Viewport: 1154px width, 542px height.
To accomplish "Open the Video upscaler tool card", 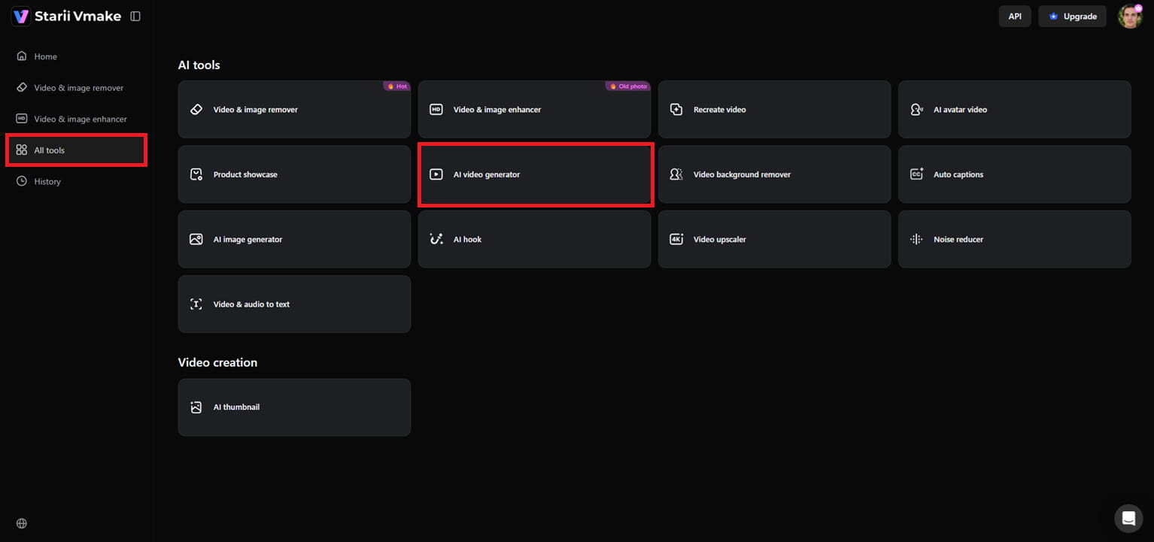I will pos(774,239).
